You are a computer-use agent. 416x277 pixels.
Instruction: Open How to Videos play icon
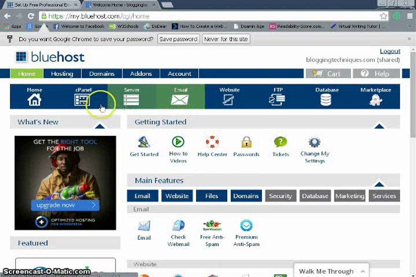pos(178,142)
